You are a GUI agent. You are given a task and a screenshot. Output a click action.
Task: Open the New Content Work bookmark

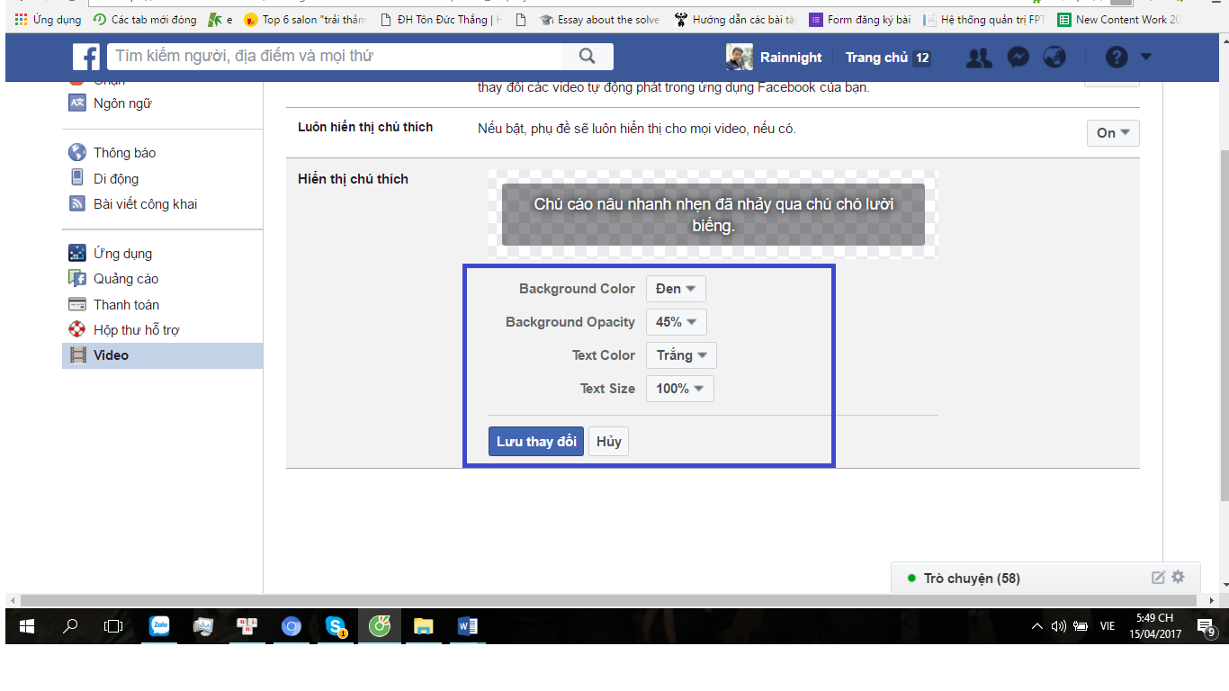[1119, 19]
